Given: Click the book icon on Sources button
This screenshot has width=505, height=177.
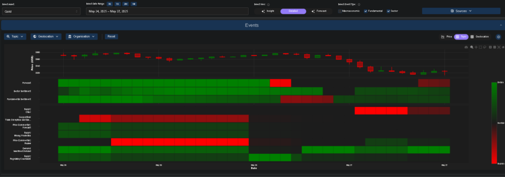Looking at the screenshot, I should click(452, 11).
